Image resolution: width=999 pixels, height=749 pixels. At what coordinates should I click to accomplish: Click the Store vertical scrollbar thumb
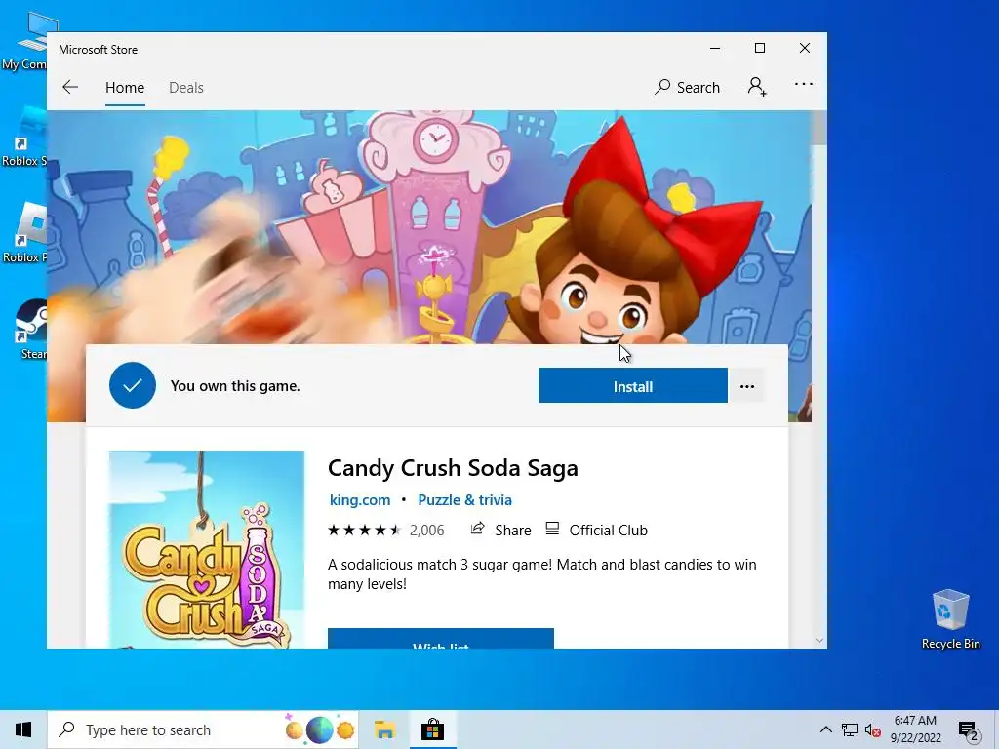[x=819, y=128]
